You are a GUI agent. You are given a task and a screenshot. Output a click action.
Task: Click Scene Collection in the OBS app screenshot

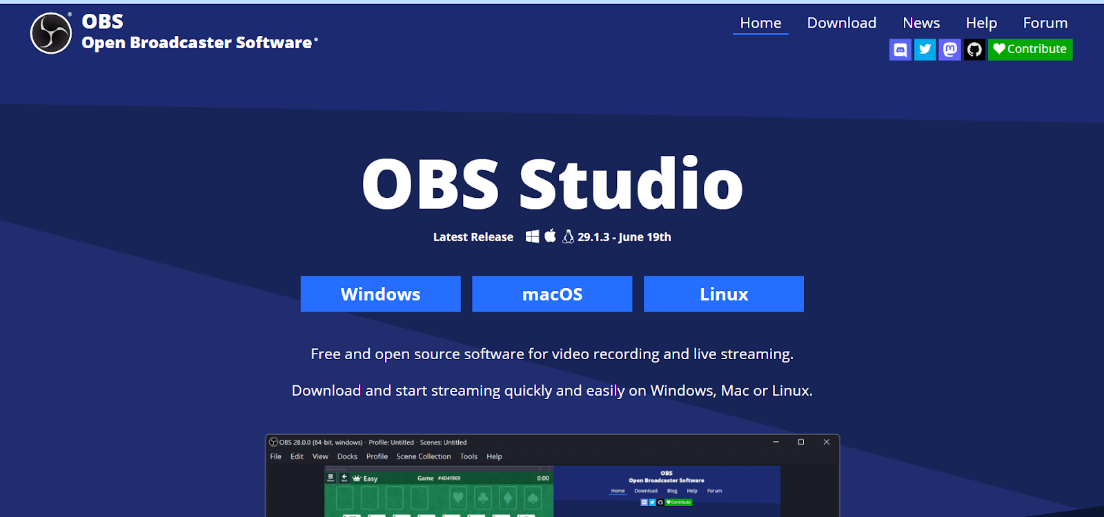coord(424,456)
